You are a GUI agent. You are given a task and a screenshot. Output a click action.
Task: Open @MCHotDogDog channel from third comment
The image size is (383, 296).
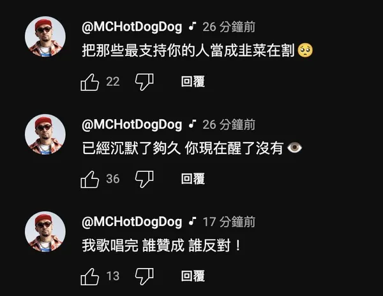(x=132, y=222)
